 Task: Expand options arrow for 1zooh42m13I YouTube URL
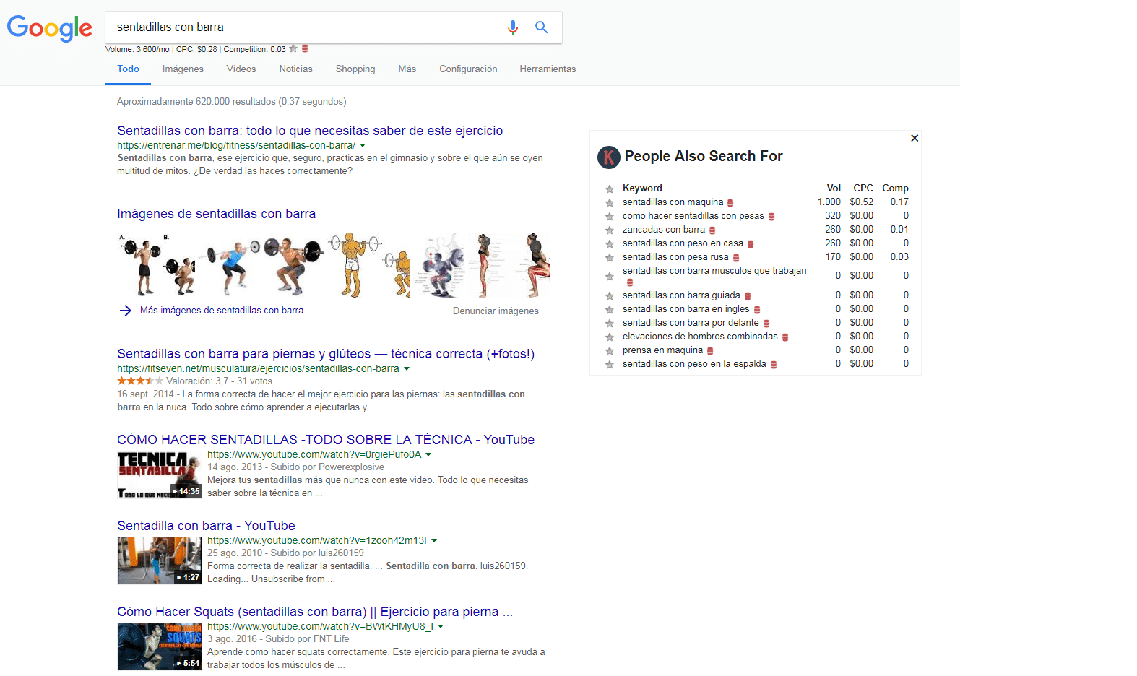434,541
